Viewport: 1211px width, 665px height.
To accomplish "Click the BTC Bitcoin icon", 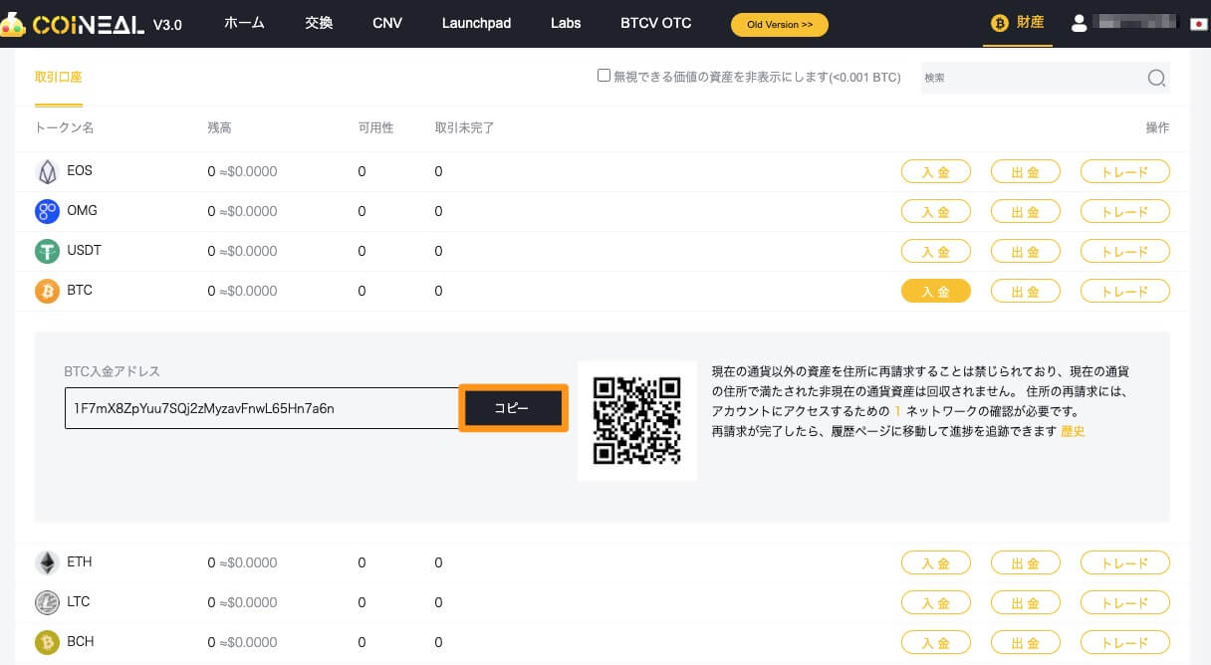I will 47,291.
